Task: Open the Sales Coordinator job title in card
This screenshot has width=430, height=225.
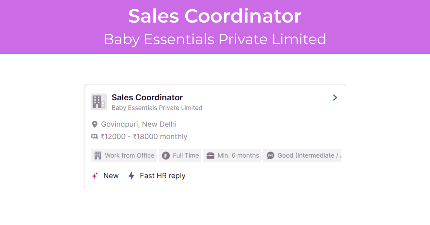Action: click(x=147, y=97)
